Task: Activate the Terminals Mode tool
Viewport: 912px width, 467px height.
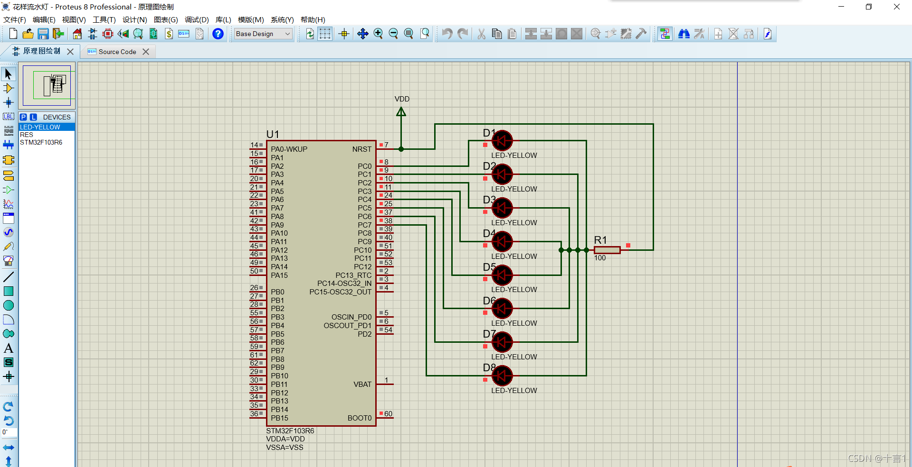Action: tap(9, 175)
